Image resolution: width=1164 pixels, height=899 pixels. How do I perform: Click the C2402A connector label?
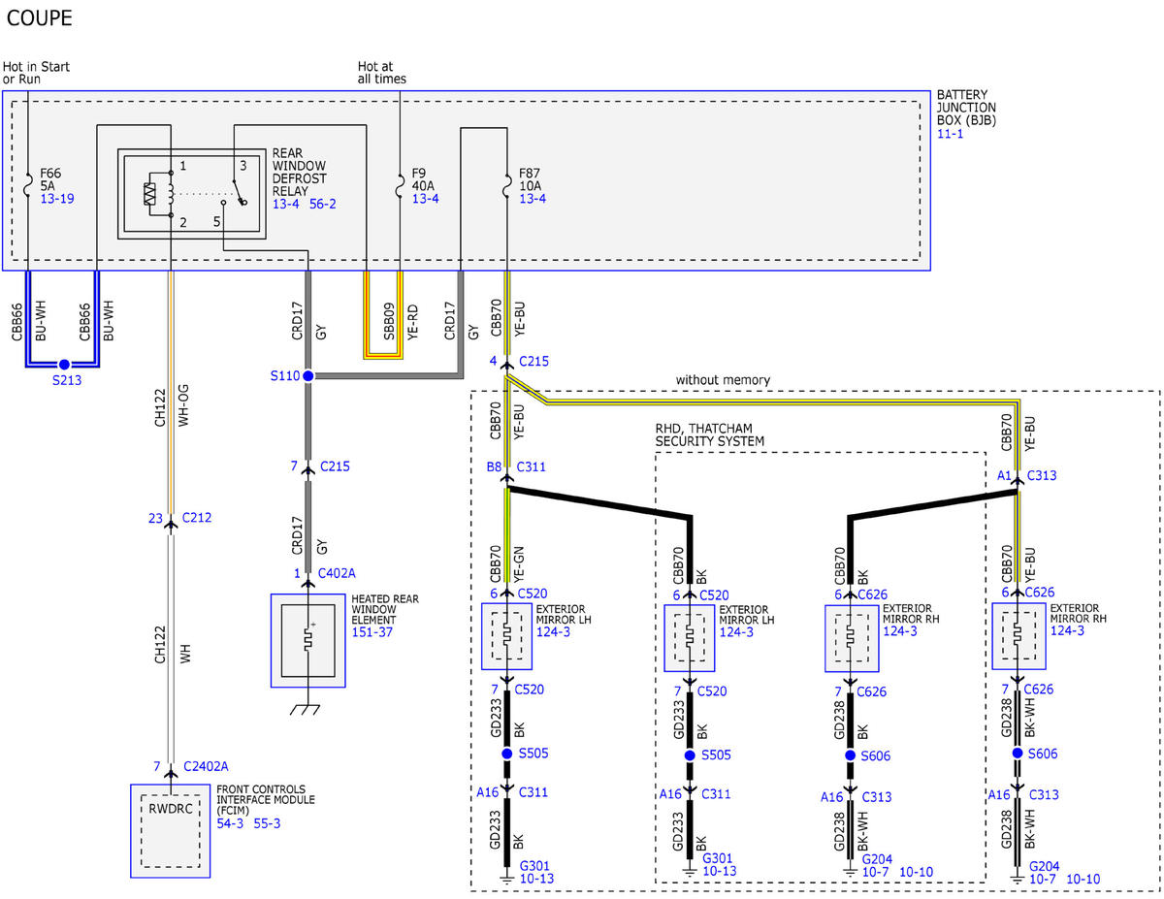(205, 766)
